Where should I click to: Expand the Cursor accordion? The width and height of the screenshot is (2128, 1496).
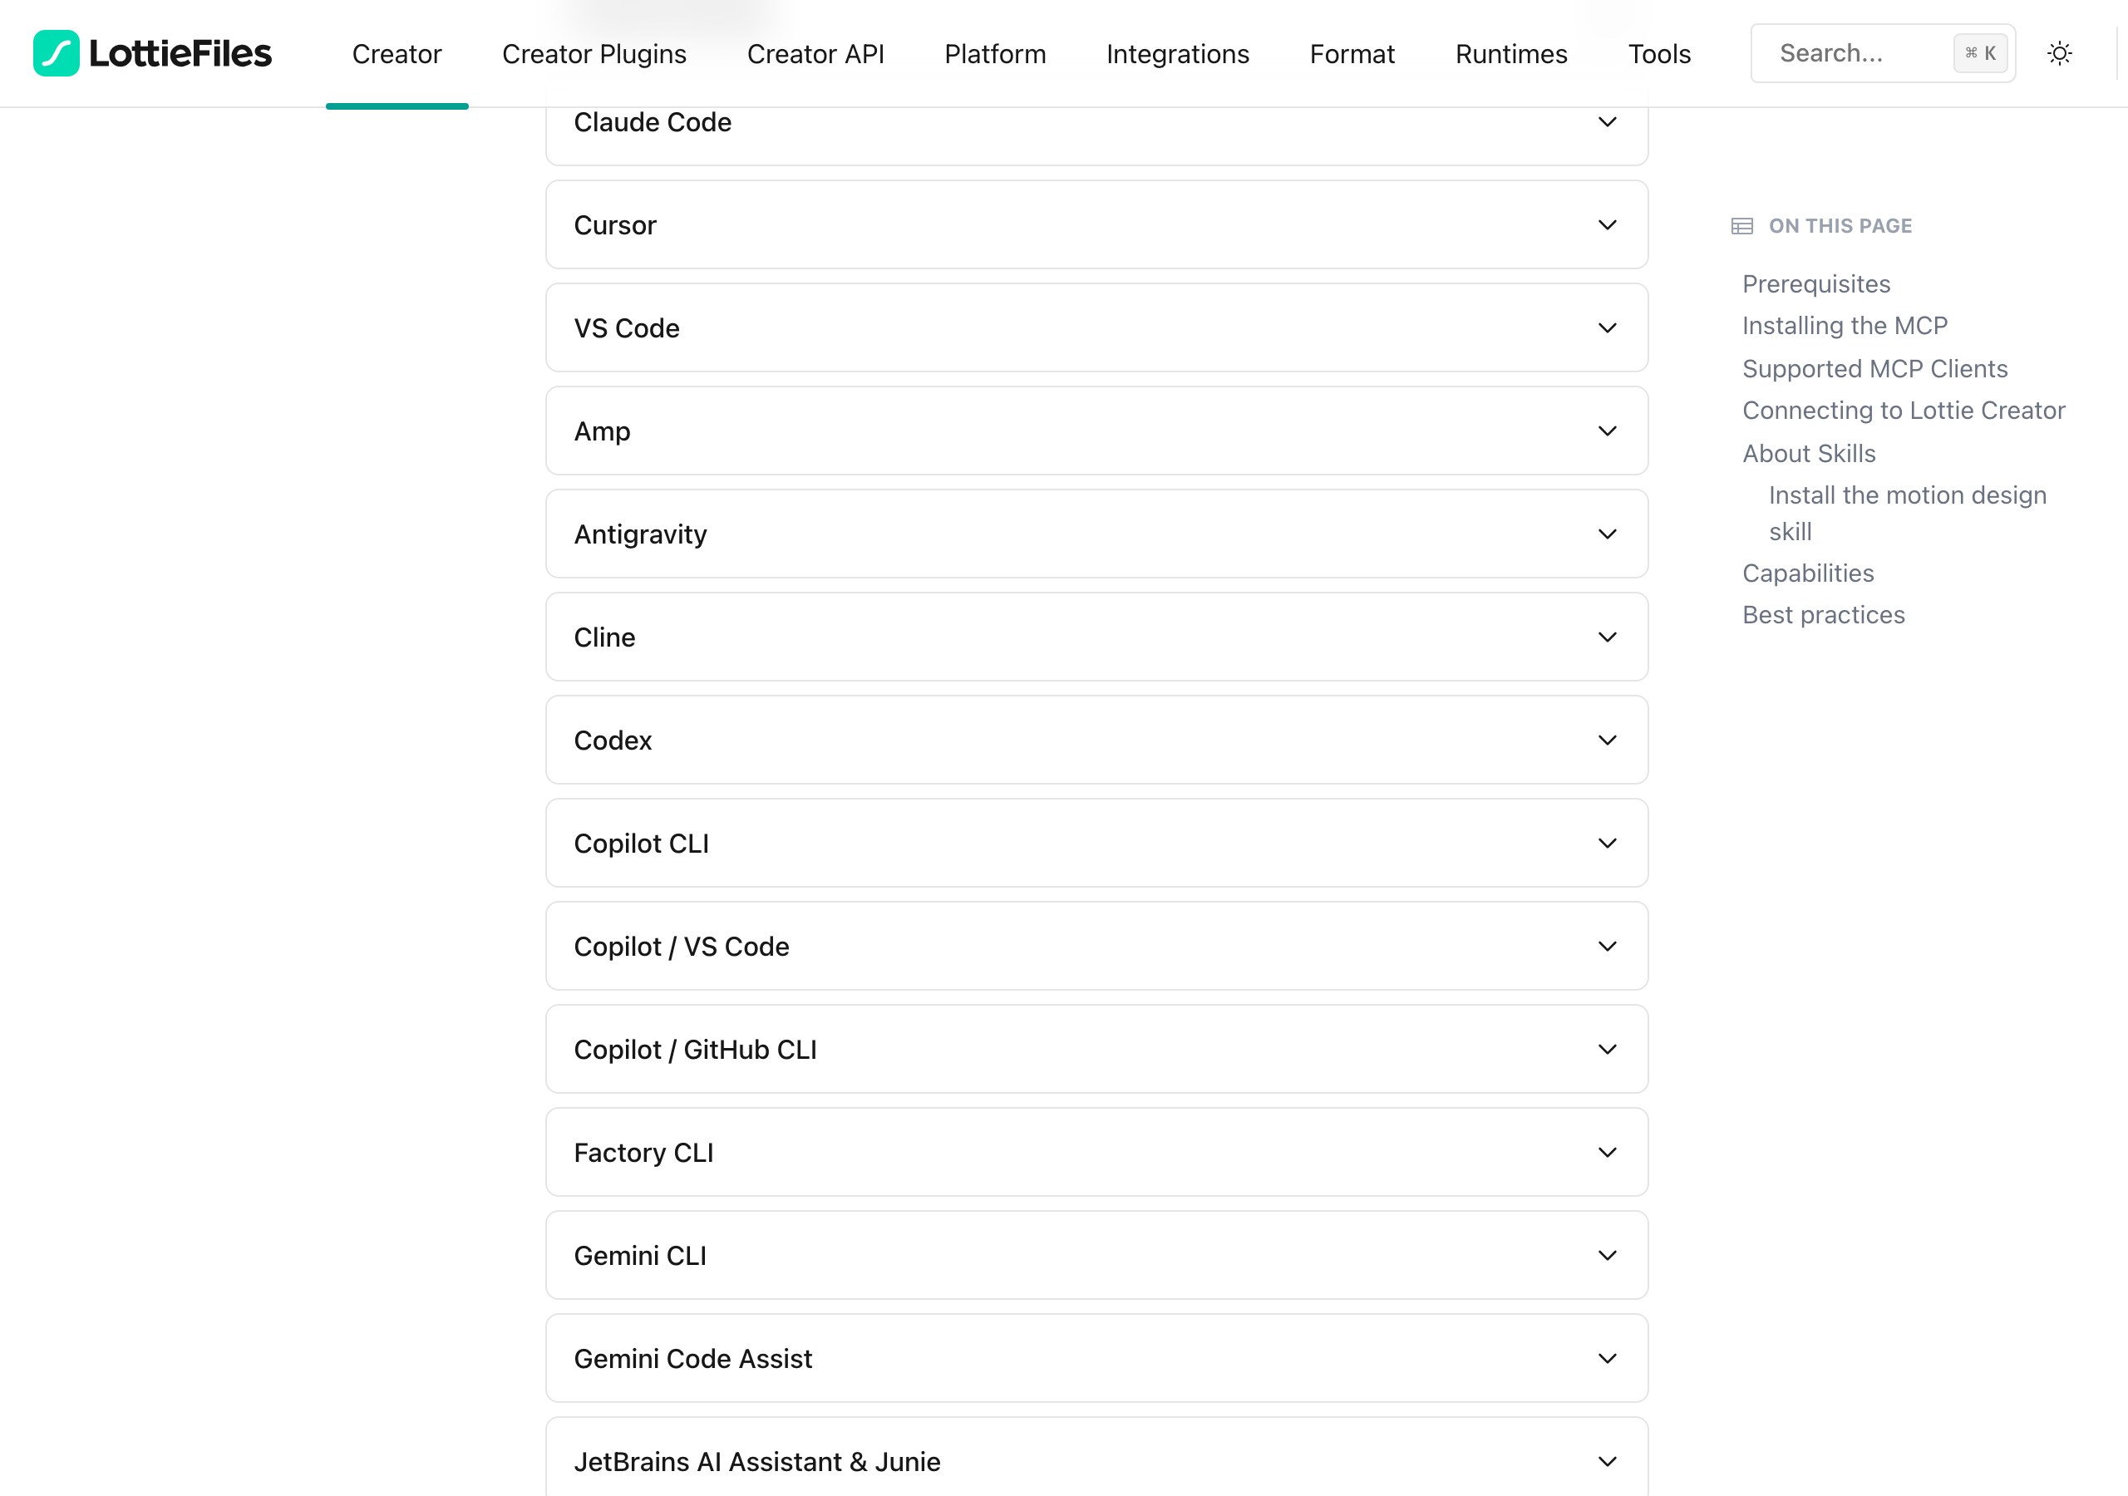[x=1097, y=225]
